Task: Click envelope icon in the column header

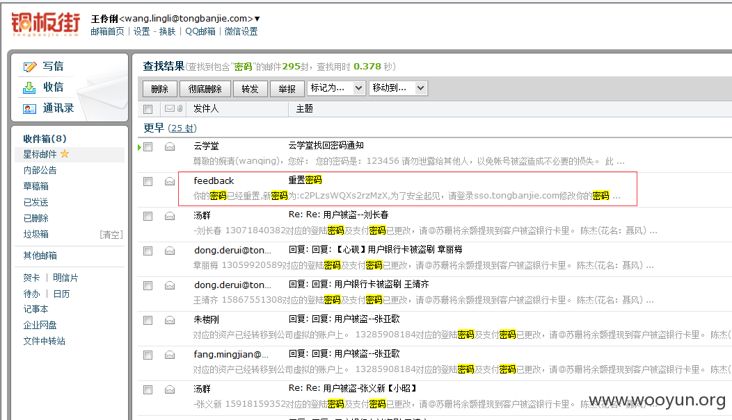Action: (x=170, y=108)
